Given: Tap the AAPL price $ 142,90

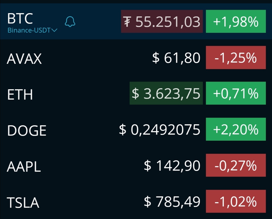Looking at the screenshot, I should (x=172, y=166).
